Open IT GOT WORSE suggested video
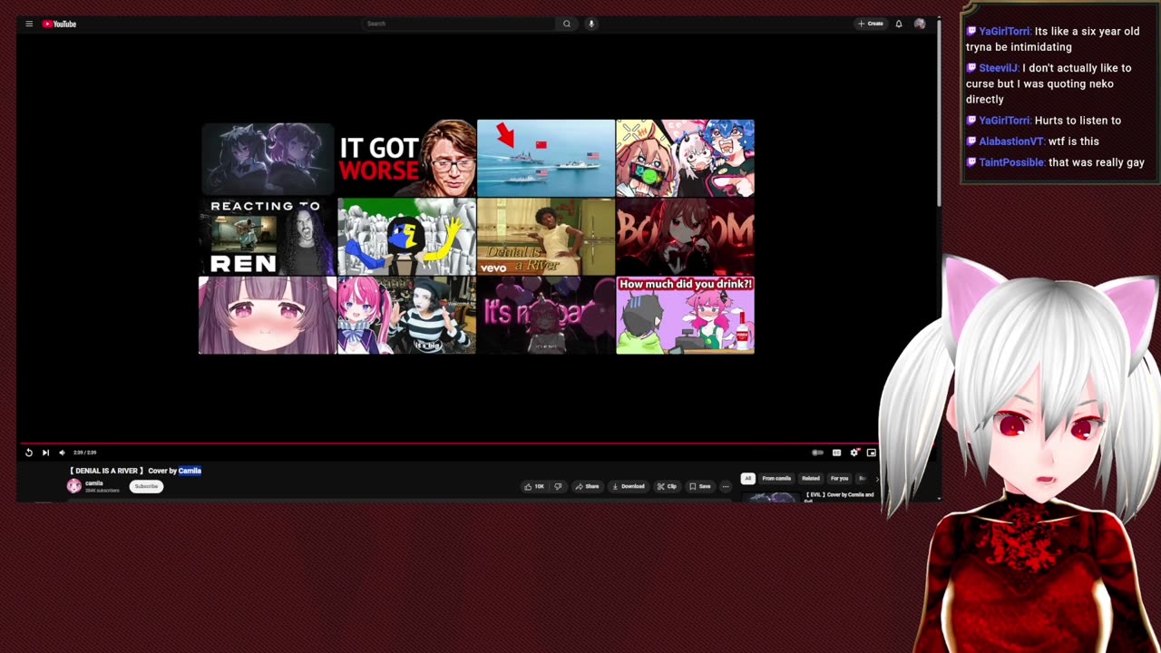Image resolution: width=1161 pixels, height=653 pixels. point(406,158)
